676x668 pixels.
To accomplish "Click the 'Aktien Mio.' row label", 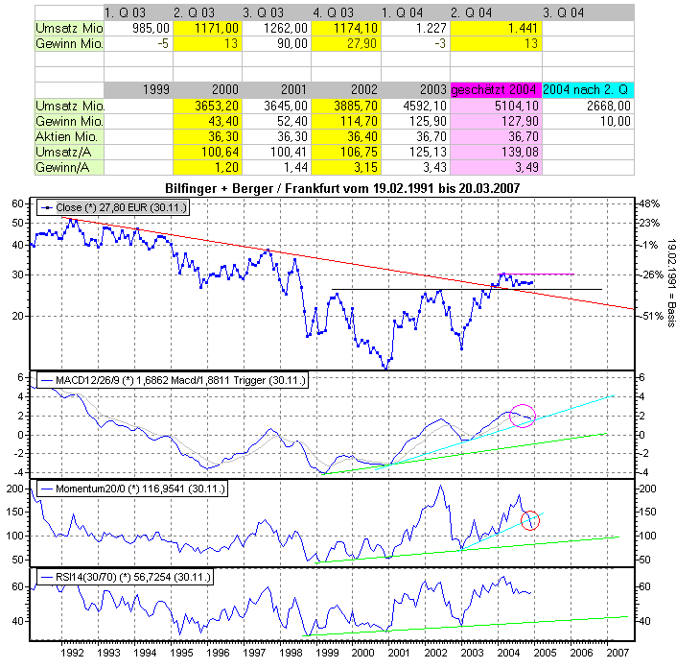I will pos(69,137).
